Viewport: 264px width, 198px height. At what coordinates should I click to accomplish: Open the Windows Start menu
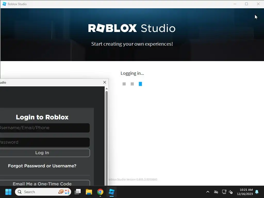point(8,192)
